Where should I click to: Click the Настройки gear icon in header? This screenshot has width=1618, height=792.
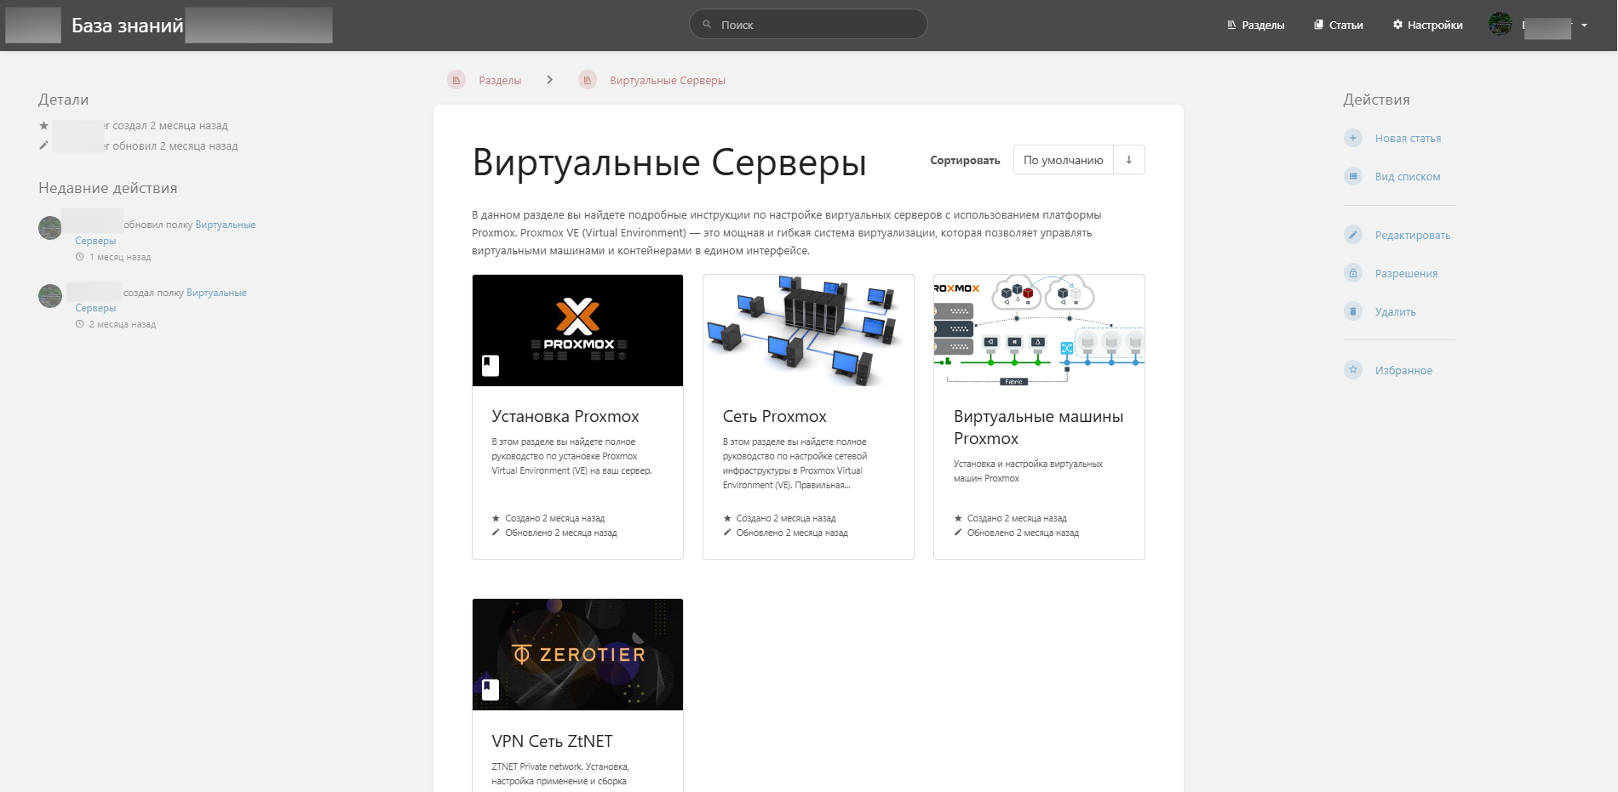(x=1397, y=25)
